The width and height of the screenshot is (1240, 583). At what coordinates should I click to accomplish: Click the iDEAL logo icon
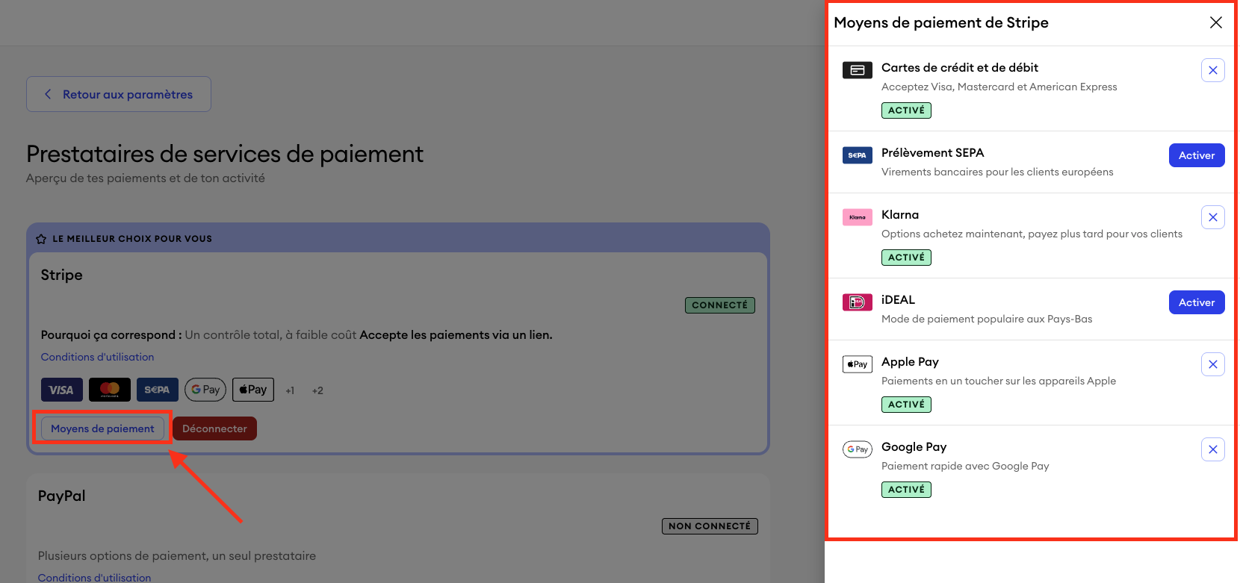pos(858,302)
